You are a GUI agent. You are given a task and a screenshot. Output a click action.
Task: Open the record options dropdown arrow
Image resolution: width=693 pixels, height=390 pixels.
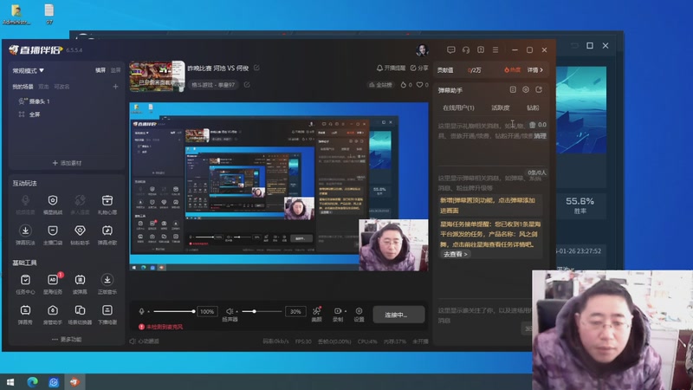point(345,311)
